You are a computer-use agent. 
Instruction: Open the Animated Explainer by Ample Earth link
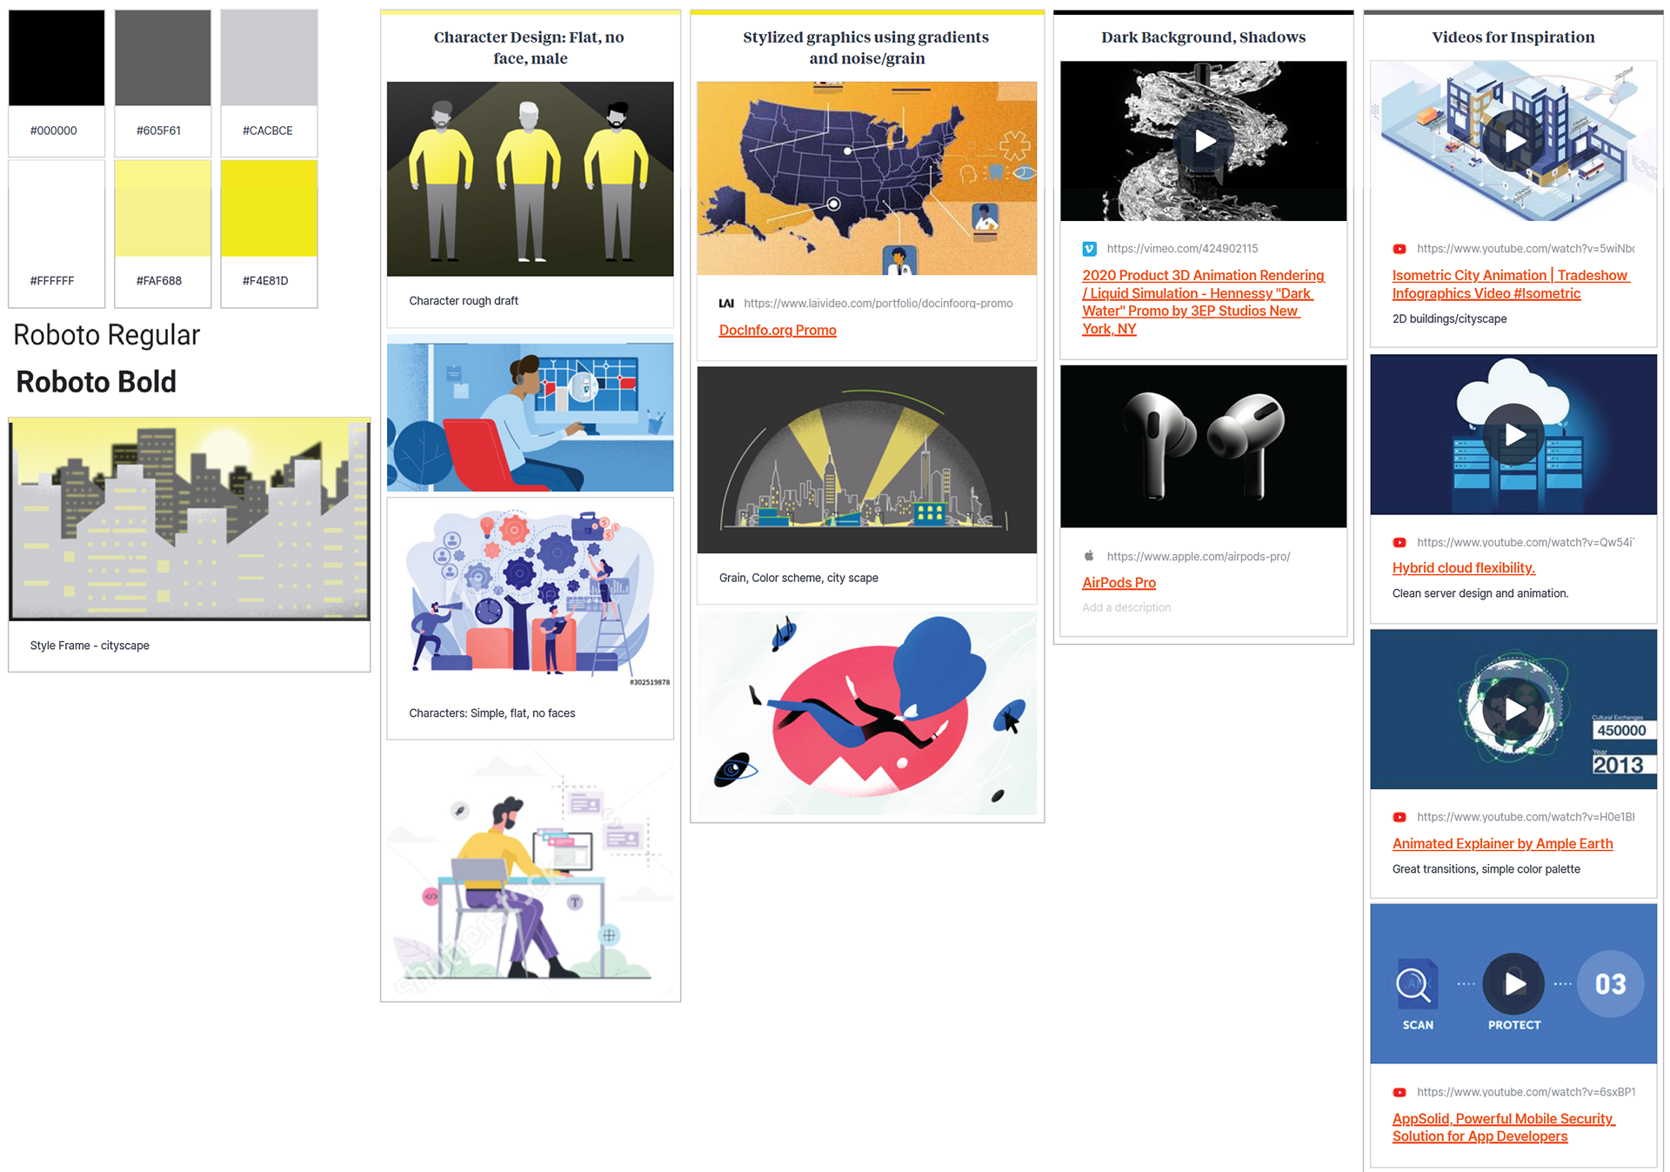click(1502, 844)
